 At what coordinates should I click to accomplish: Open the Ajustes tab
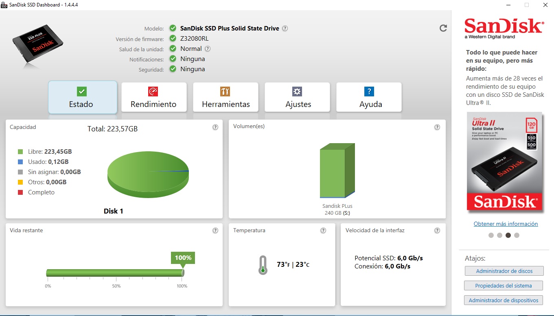pos(297,97)
